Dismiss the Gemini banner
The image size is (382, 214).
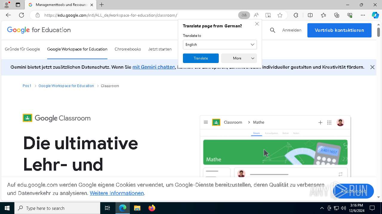pos(372,67)
